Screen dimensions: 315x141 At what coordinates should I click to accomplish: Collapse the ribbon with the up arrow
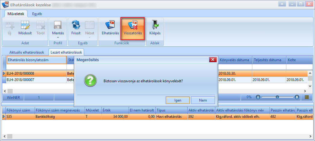point(282,4)
